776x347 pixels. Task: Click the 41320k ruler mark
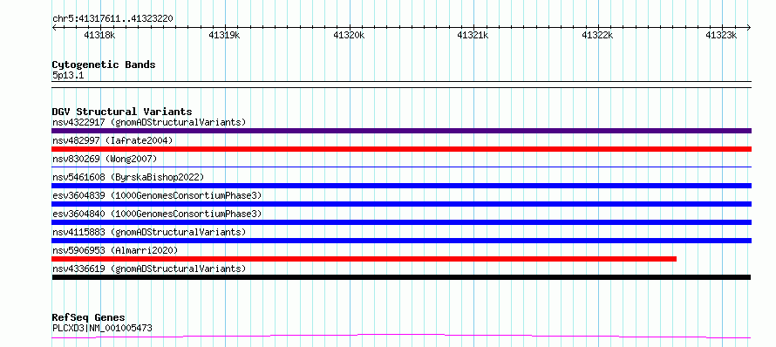tap(350, 36)
